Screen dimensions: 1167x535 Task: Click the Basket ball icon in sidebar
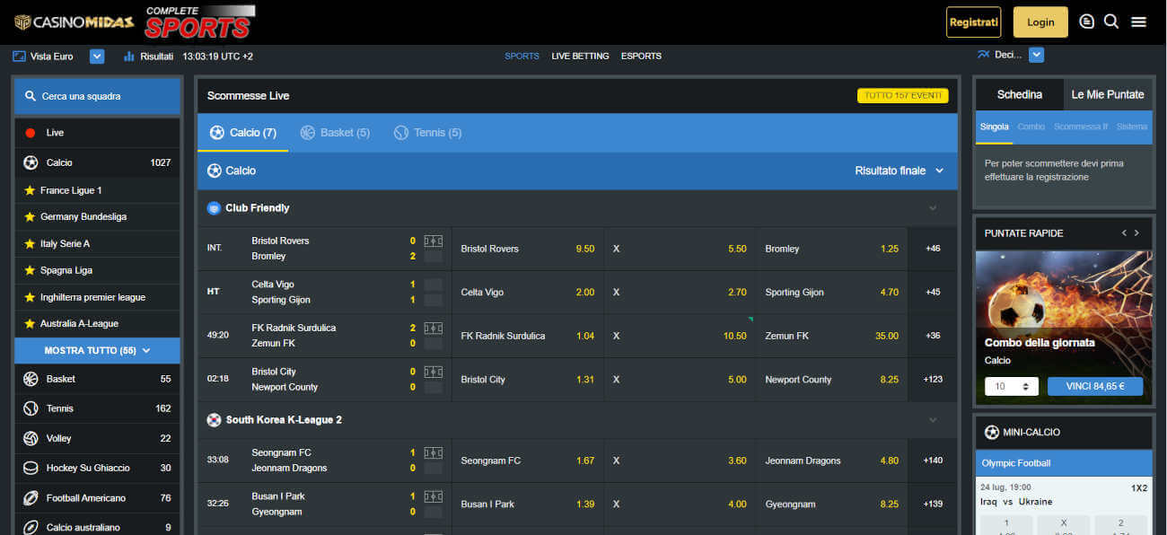pos(31,379)
